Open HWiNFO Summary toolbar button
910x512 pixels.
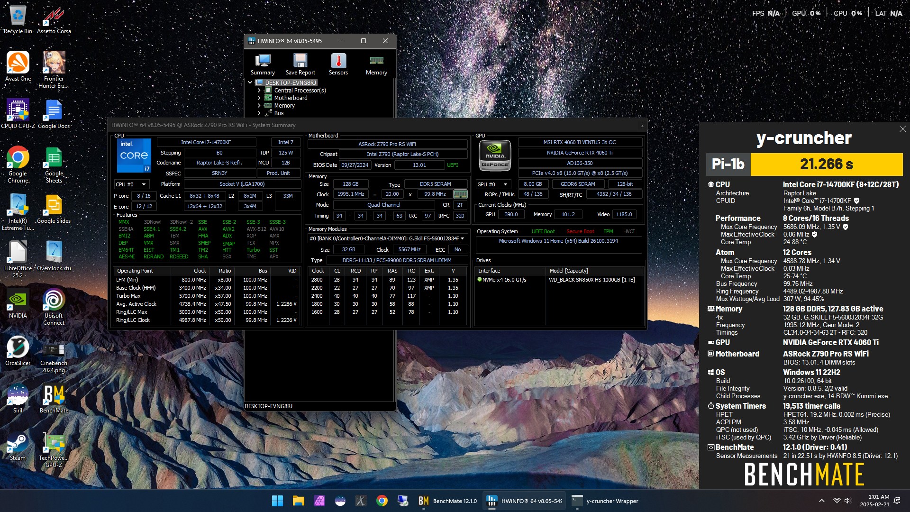point(263,64)
